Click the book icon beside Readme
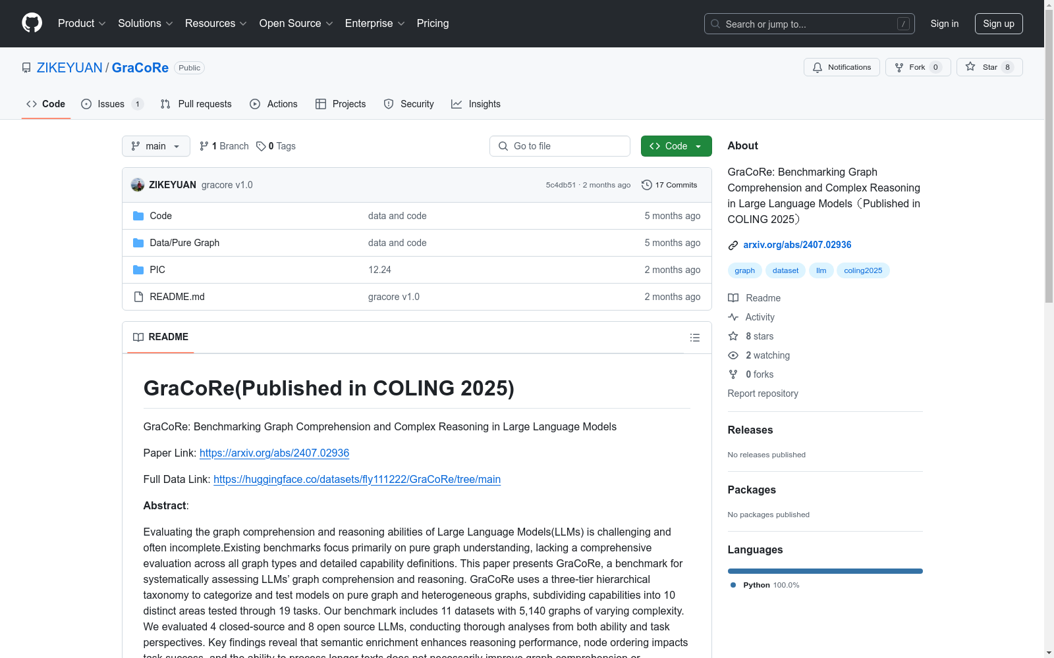 click(733, 298)
